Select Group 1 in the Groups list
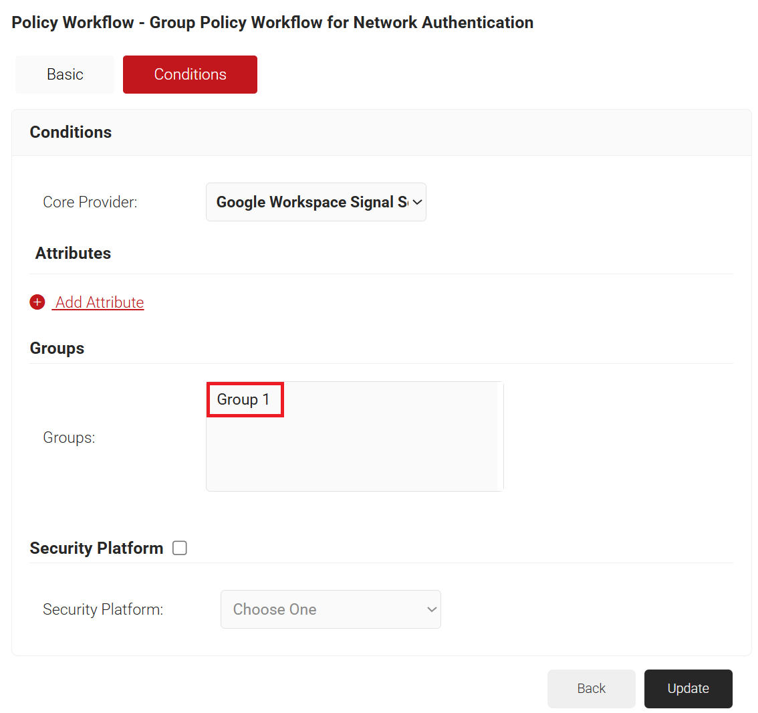Image resolution: width=758 pixels, height=713 pixels. [x=244, y=399]
